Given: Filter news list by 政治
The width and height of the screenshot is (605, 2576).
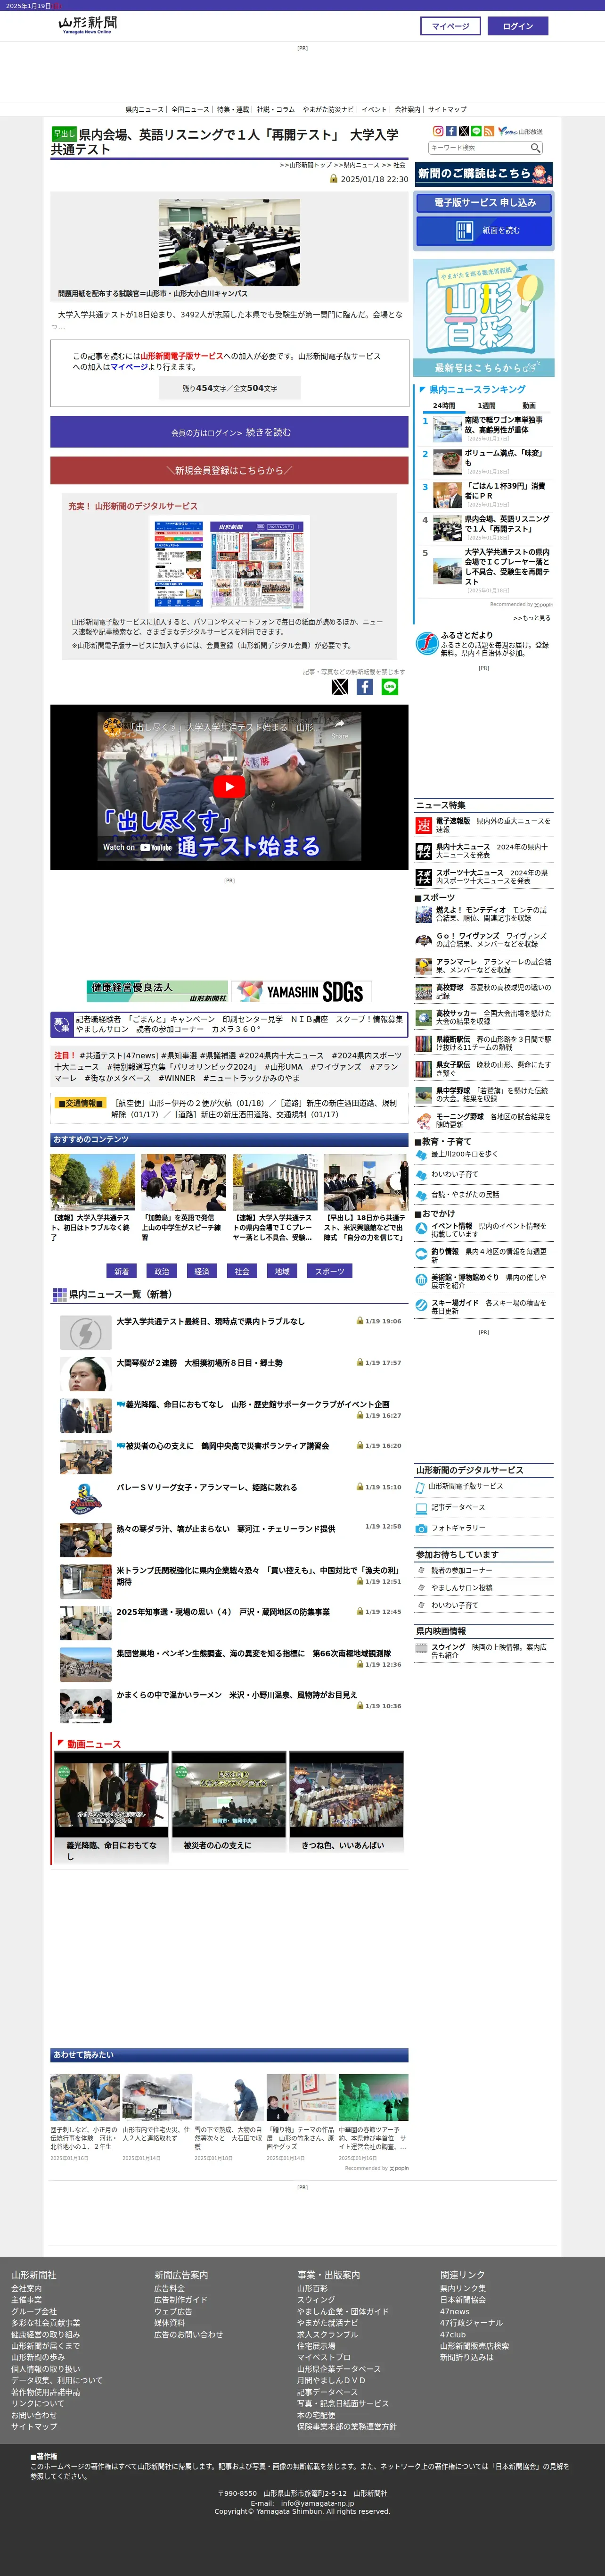Looking at the screenshot, I should pos(162,1271).
